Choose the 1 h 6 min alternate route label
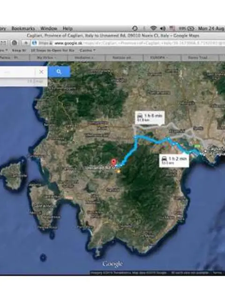Image resolution: width=225 pixels, height=301 pixels. 150,117
